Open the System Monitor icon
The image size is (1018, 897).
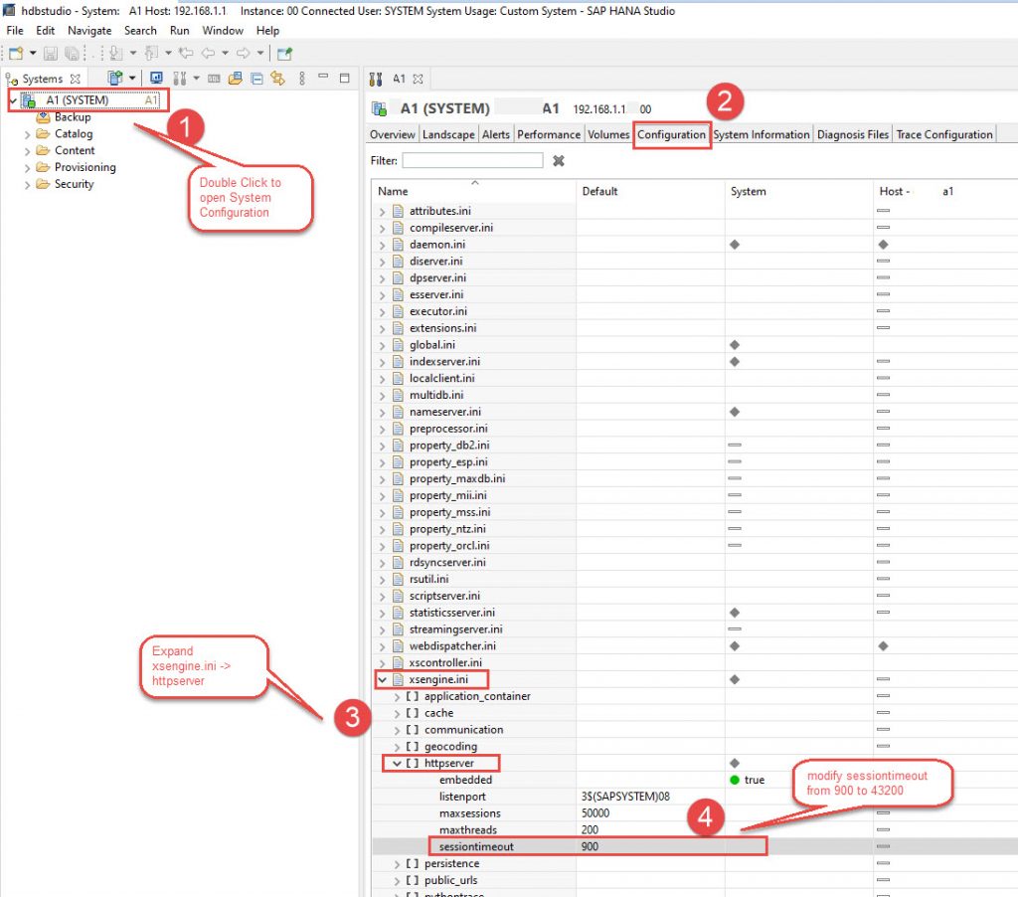(x=156, y=79)
